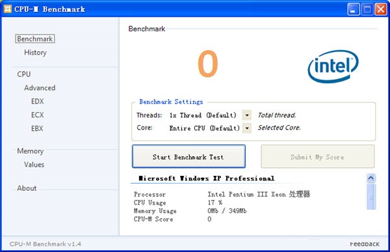Open the Advanced CPU page
Image resolution: width=390 pixels, height=252 pixels.
tap(40, 88)
